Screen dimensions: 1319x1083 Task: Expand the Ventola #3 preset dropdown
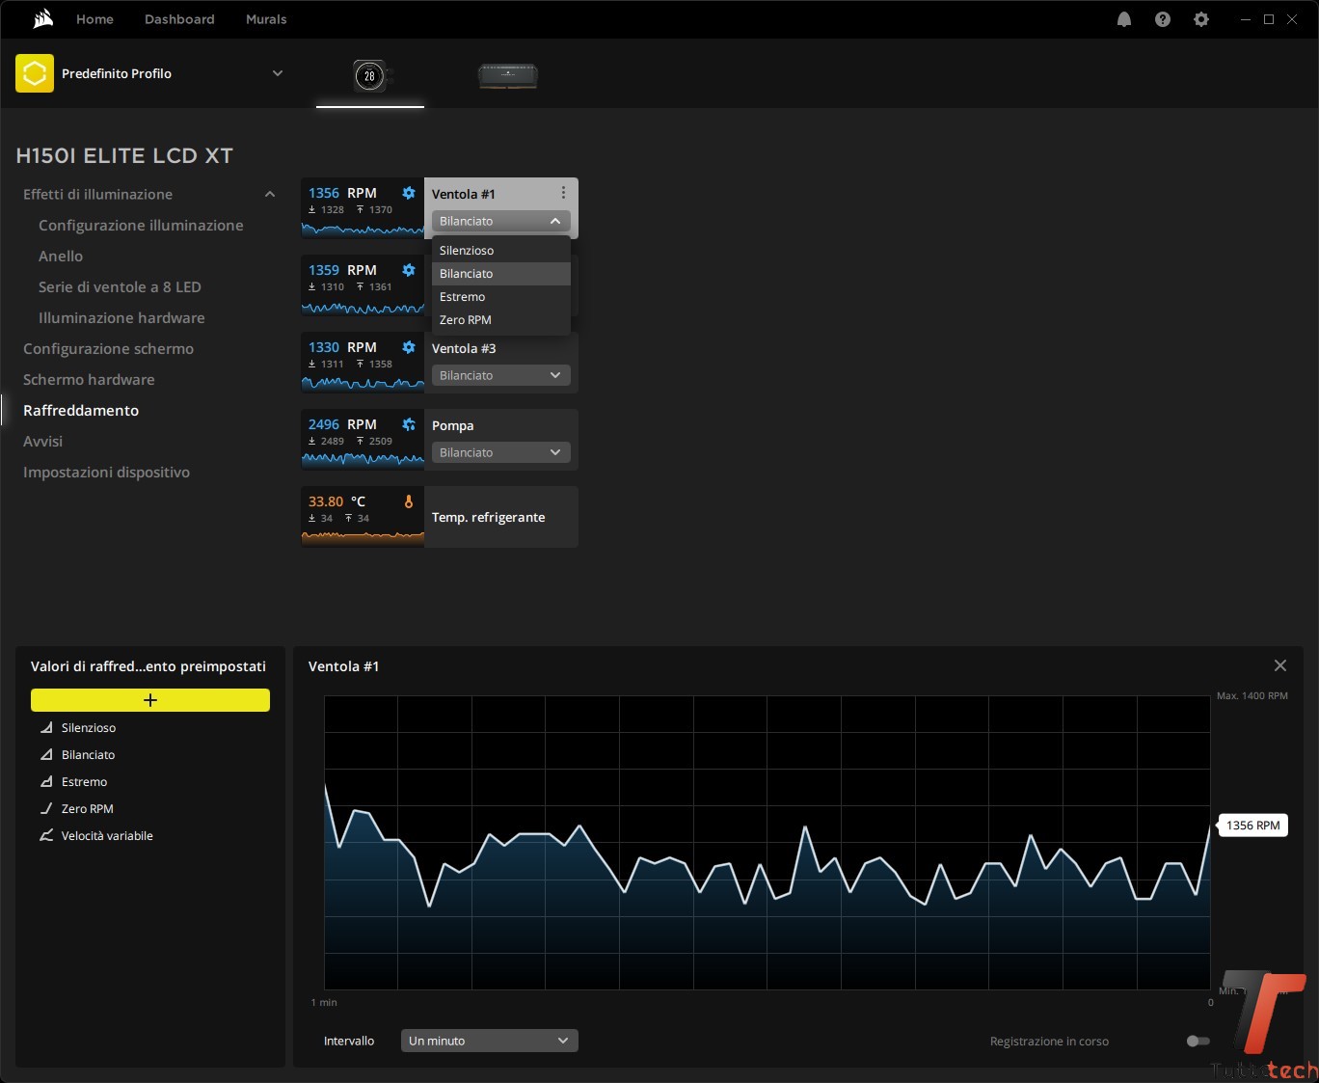pos(500,375)
